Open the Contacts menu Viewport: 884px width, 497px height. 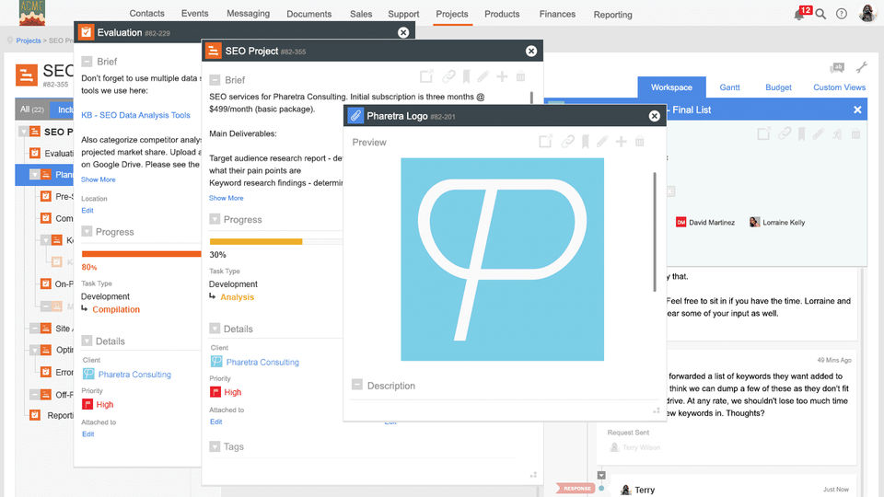click(146, 14)
